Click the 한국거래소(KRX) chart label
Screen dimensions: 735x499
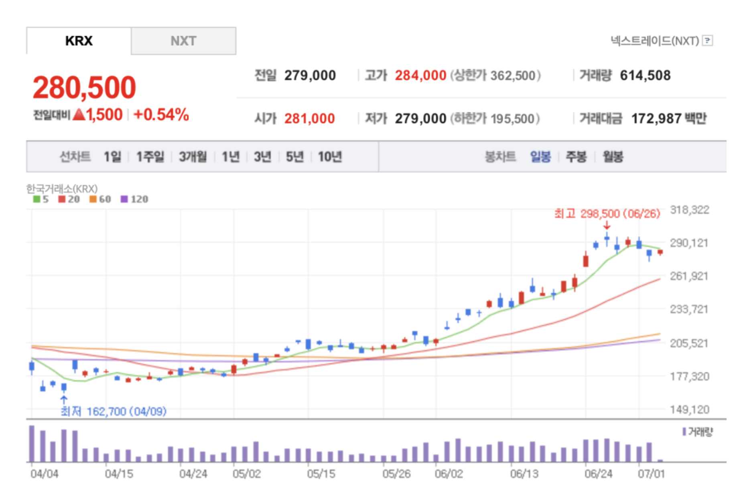point(62,189)
